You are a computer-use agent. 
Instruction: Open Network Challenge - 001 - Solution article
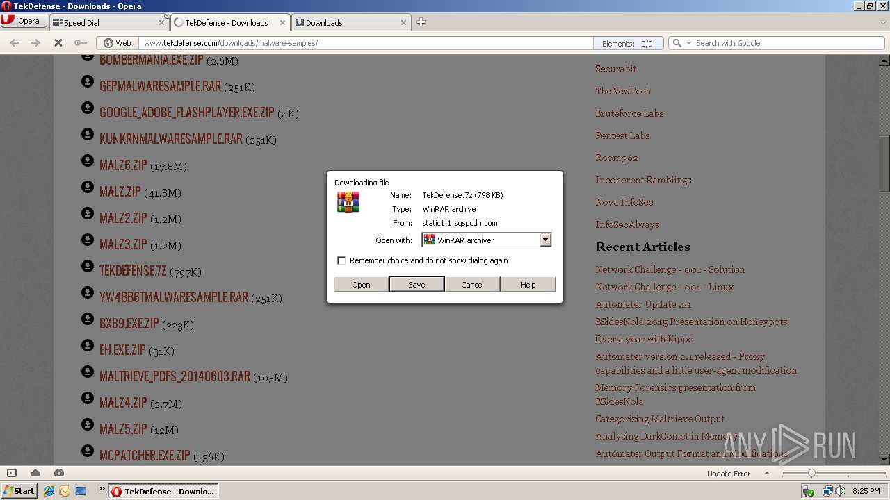tap(670, 269)
